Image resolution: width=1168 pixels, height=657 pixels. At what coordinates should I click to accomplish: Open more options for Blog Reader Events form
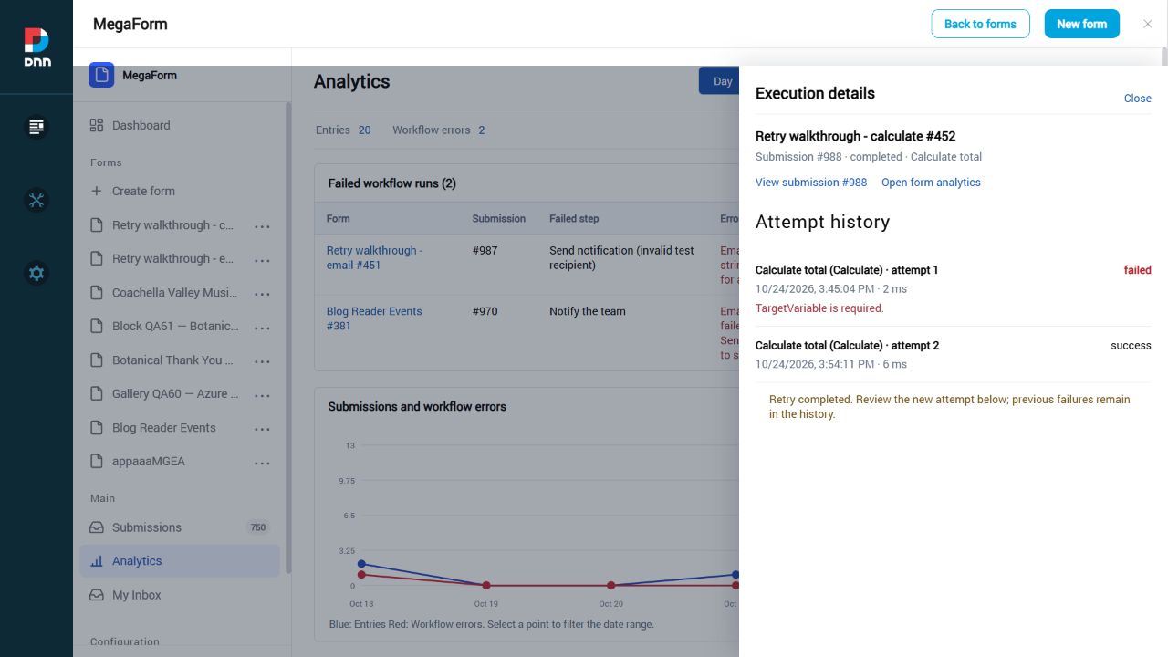pos(262,429)
